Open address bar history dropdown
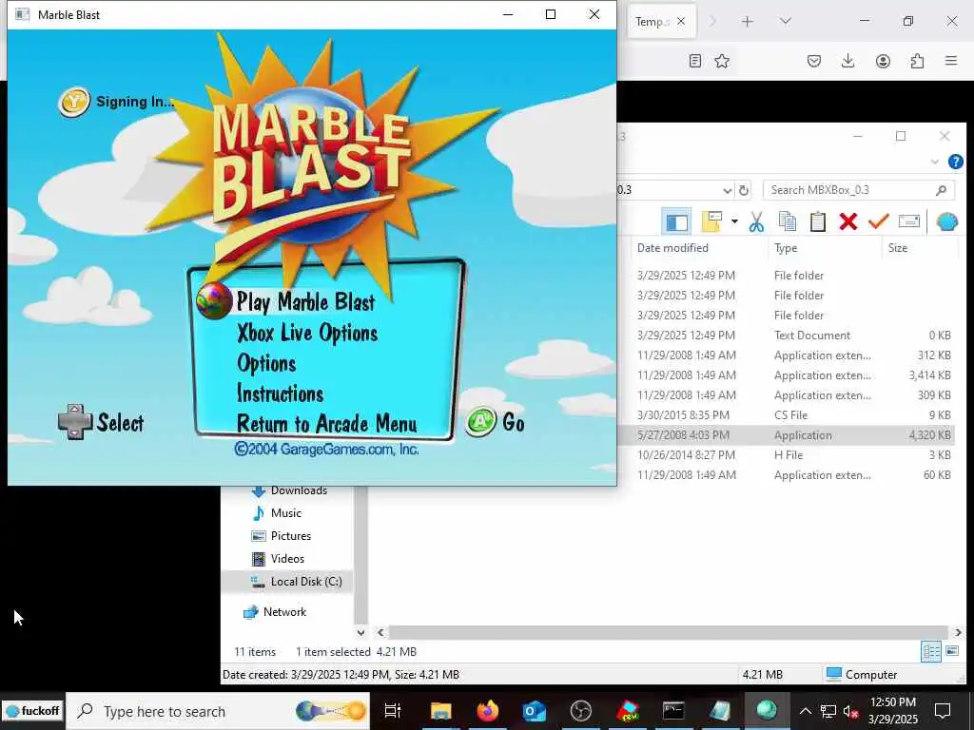Image resolution: width=974 pixels, height=730 pixels. [727, 190]
